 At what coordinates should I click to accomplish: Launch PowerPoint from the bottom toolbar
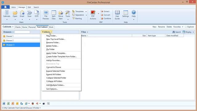point(13,104)
